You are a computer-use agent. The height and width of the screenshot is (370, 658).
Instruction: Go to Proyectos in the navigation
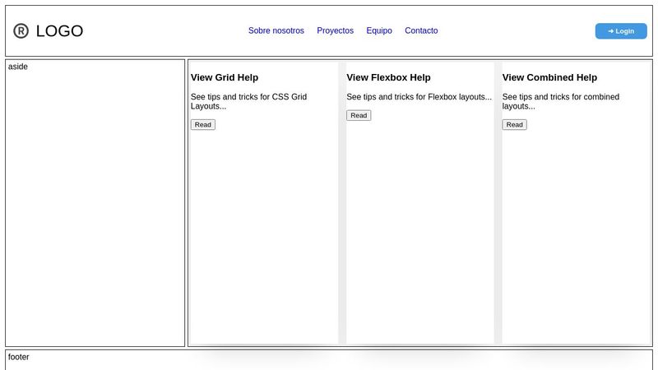click(335, 30)
